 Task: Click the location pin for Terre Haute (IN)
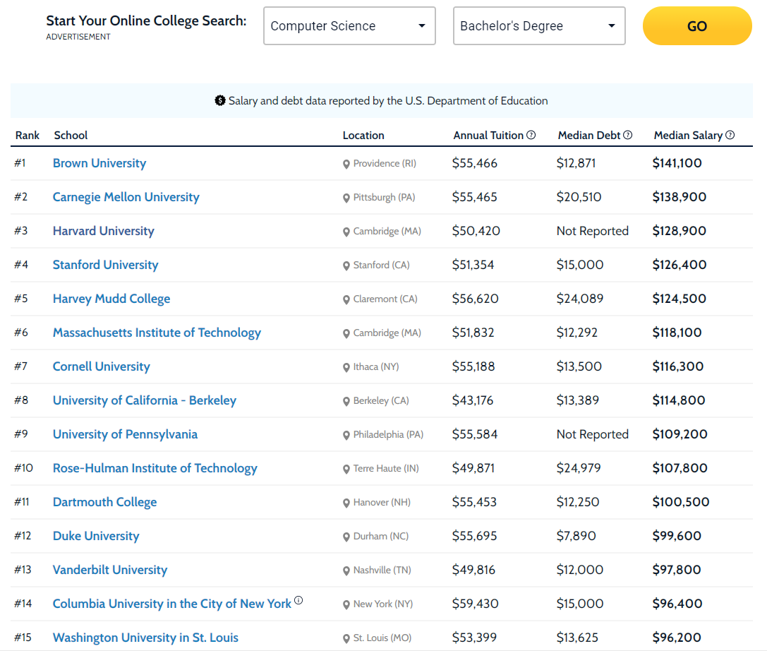pyautogui.click(x=346, y=469)
